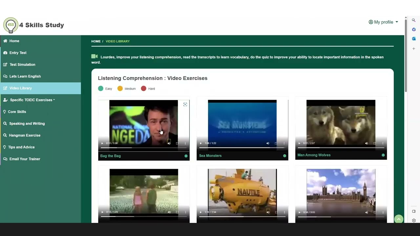Open more options on Nautile submarine video
This screenshot has width=420, height=236.
coord(284,212)
